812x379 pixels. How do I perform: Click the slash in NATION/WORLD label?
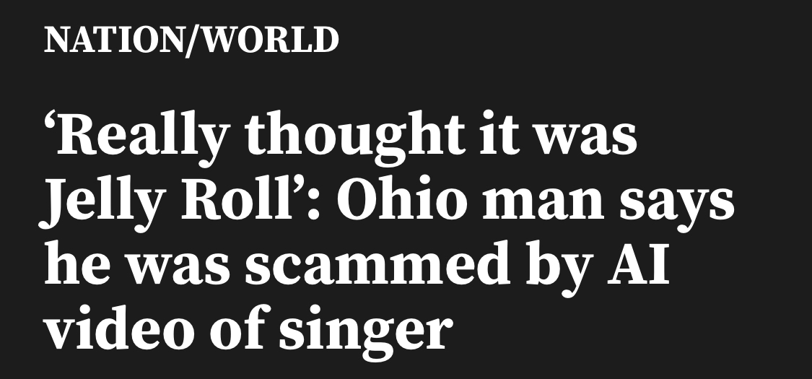pyautogui.click(x=190, y=40)
